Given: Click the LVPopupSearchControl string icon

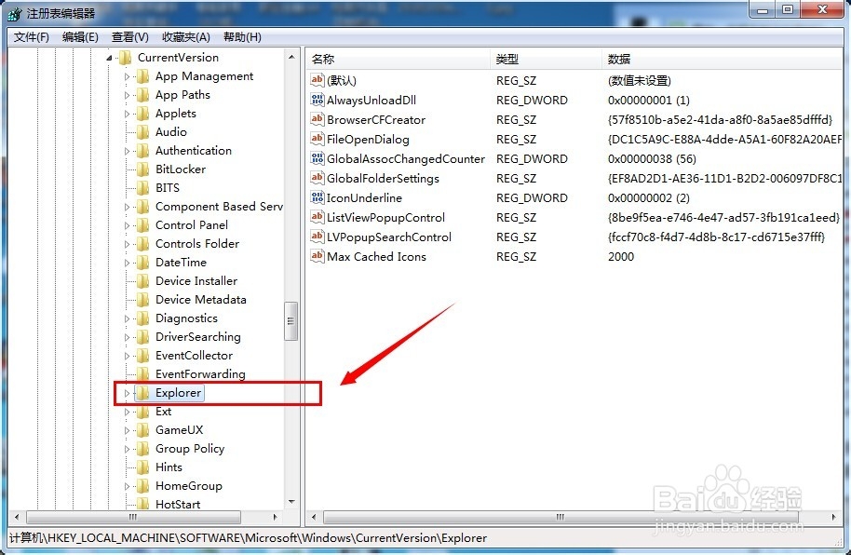Looking at the screenshot, I should point(317,237).
